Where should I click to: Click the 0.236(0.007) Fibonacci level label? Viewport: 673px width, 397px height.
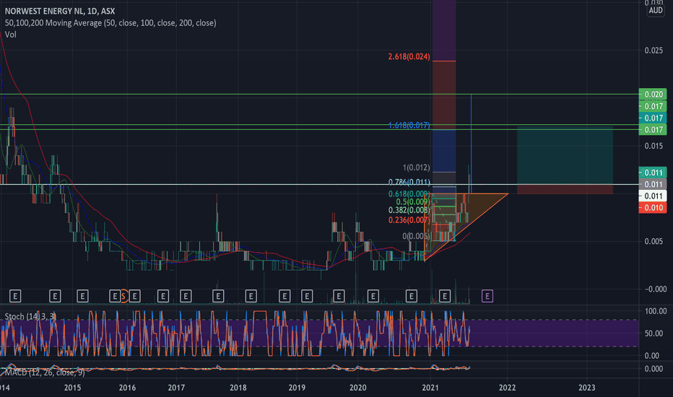tap(409, 220)
